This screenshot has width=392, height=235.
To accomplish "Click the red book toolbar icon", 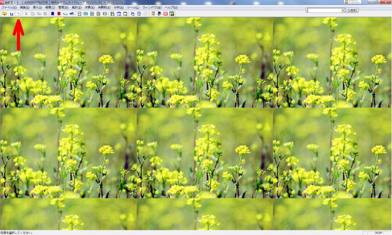I will pyautogui.click(x=59, y=14).
